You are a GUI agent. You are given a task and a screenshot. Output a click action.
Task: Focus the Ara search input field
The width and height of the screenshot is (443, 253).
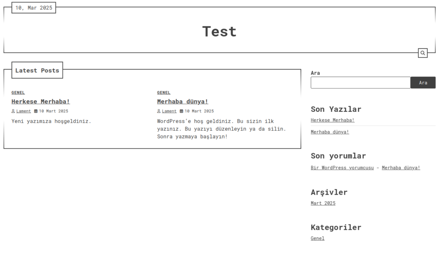pos(360,82)
